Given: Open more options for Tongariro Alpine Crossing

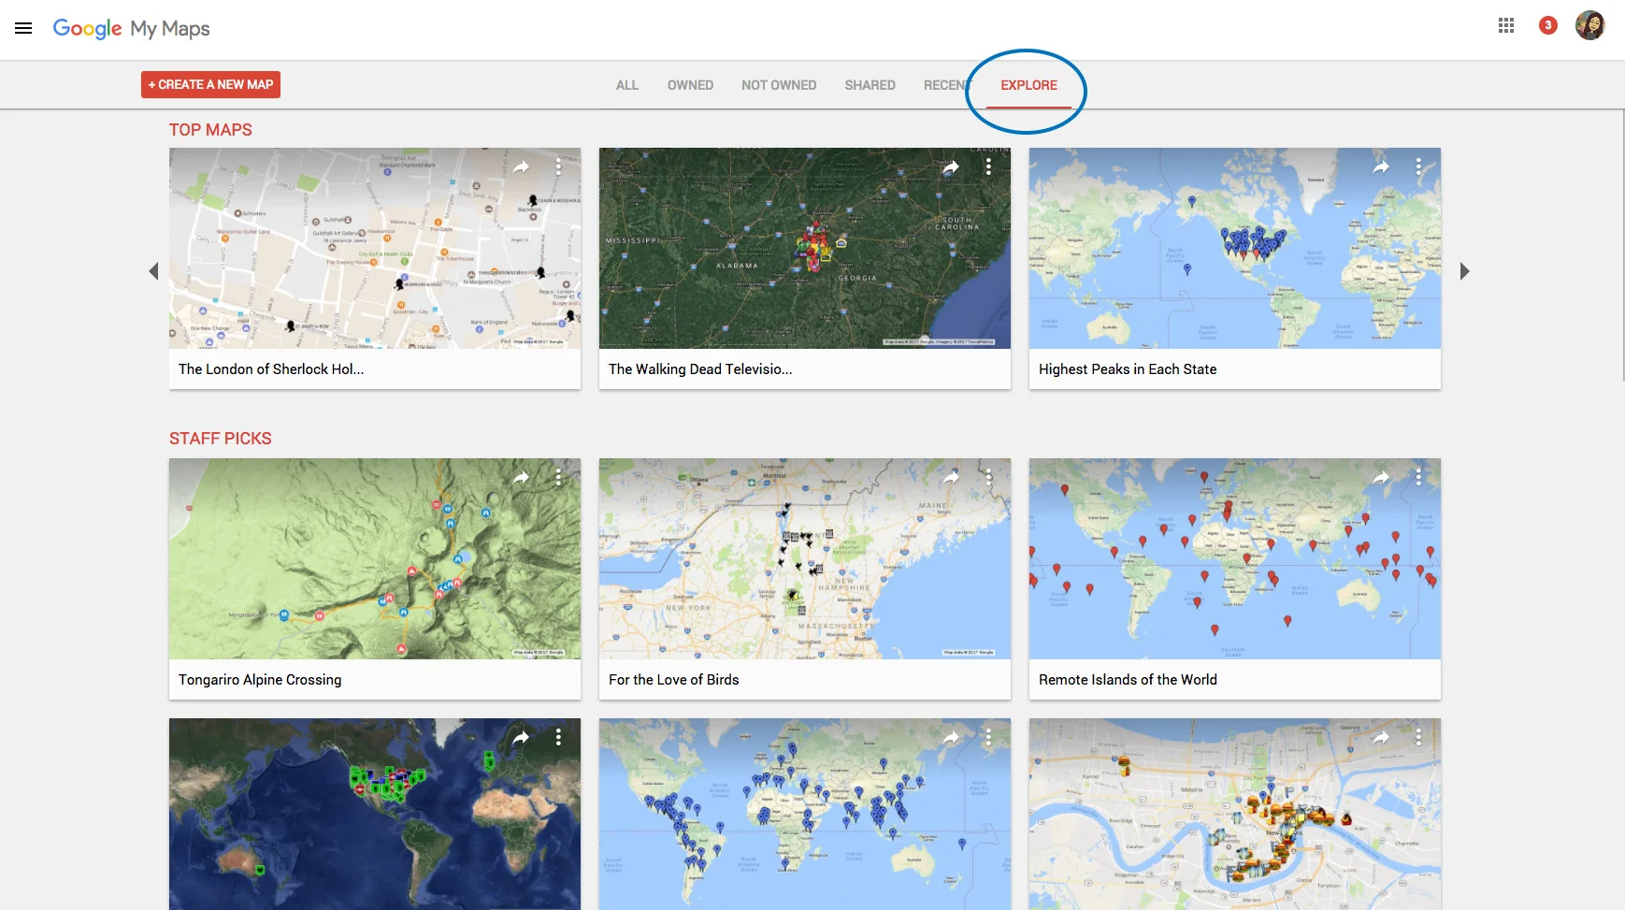Looking at the screenshot, I should (558, 477).
